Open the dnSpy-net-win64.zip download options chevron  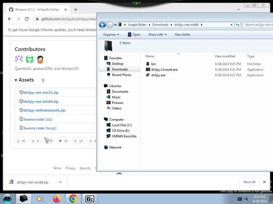click(61, 182)
